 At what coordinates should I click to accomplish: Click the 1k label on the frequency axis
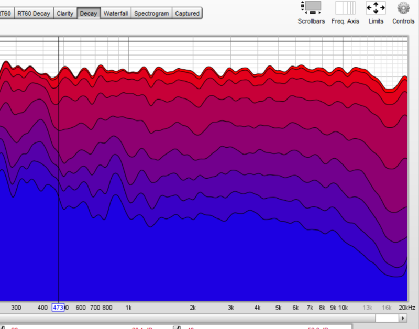[x=128, y=308]
